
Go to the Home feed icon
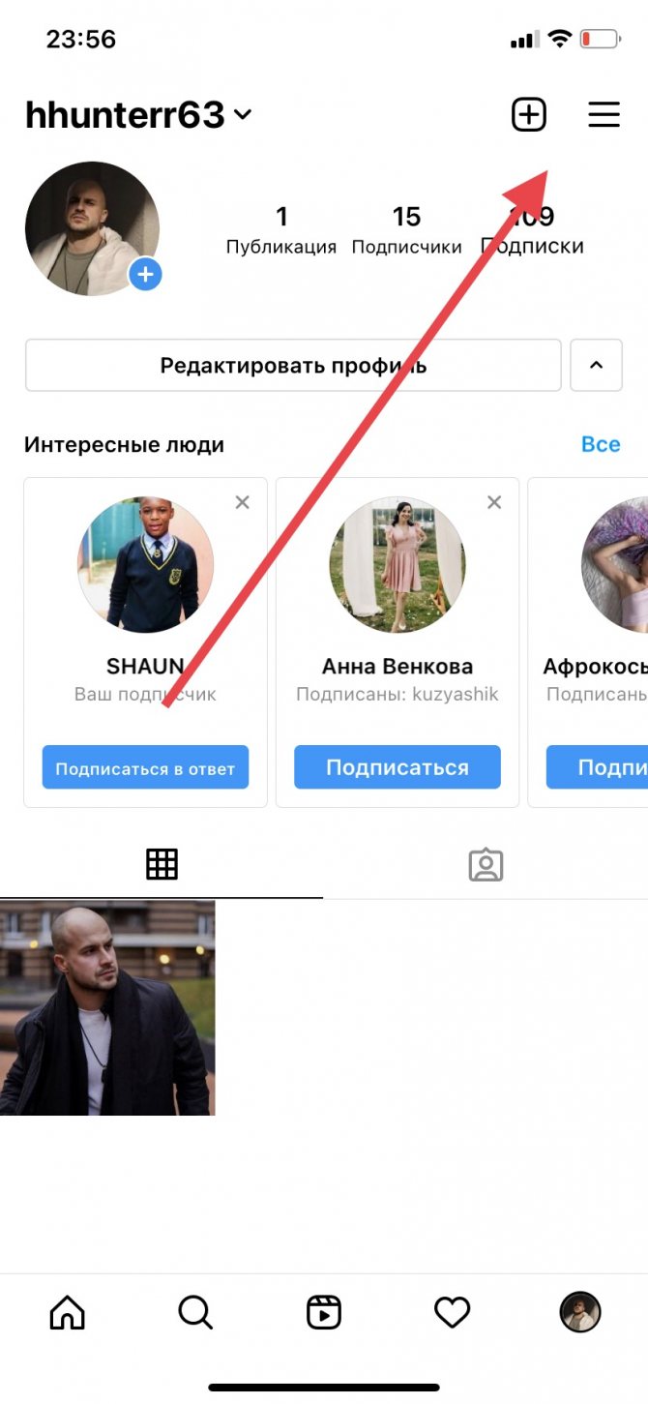[67, 1312]
